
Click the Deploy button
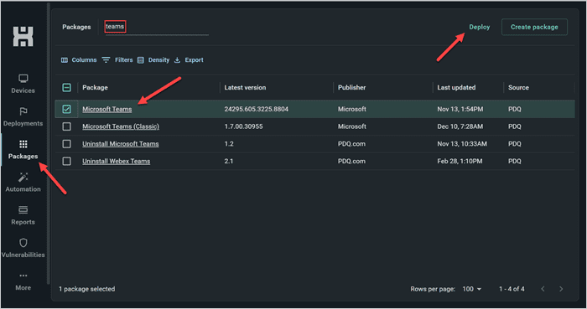click(x=480, y=28)
